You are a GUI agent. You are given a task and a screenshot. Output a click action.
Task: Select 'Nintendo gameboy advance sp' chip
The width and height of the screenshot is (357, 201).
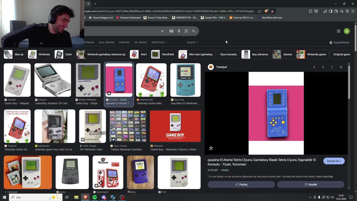pyautogui.click(x=102, y=54)
